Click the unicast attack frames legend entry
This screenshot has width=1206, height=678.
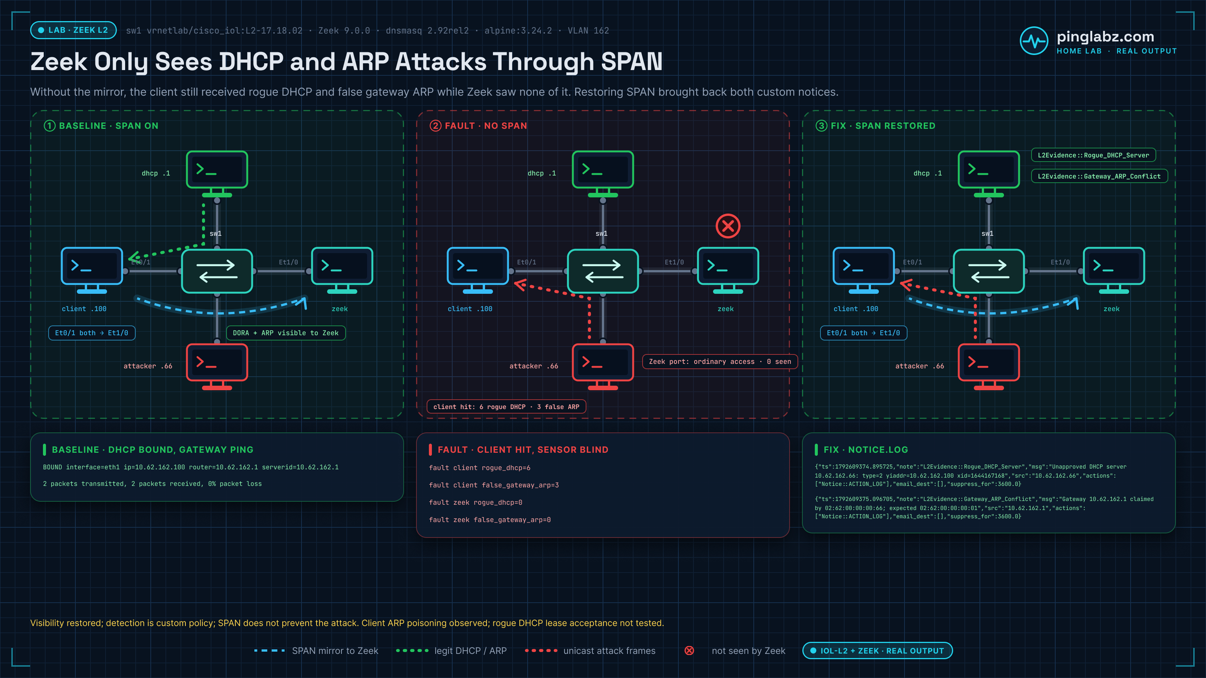click(590, 651)
